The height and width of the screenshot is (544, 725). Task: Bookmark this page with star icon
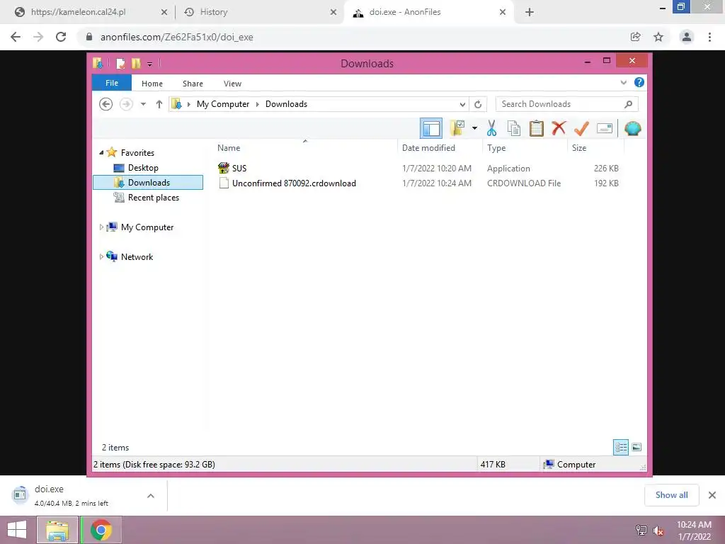click(658, 37)
